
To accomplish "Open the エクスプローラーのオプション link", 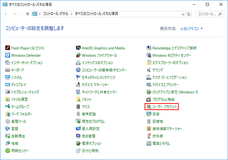I will click(x=170, y=63).
